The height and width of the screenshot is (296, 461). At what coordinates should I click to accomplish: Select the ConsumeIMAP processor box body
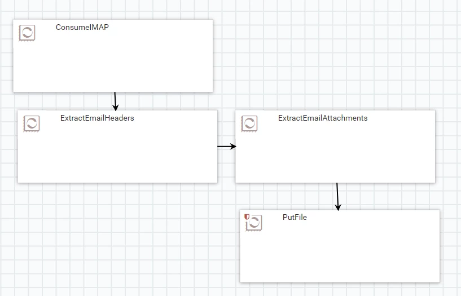click(113, 56)
